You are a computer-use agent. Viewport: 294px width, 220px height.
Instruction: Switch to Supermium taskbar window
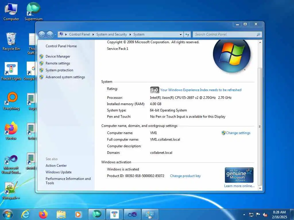click(96, 214)
